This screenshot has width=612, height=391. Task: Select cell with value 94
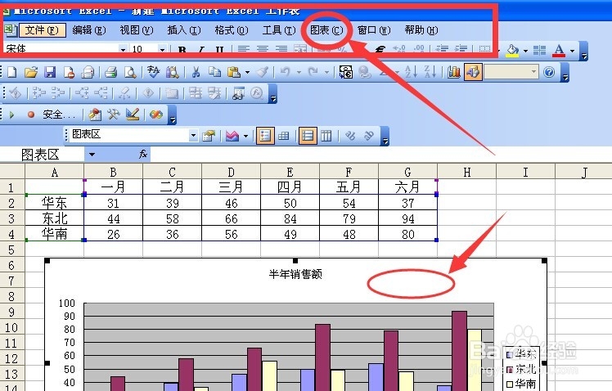[x=408, y=218]
